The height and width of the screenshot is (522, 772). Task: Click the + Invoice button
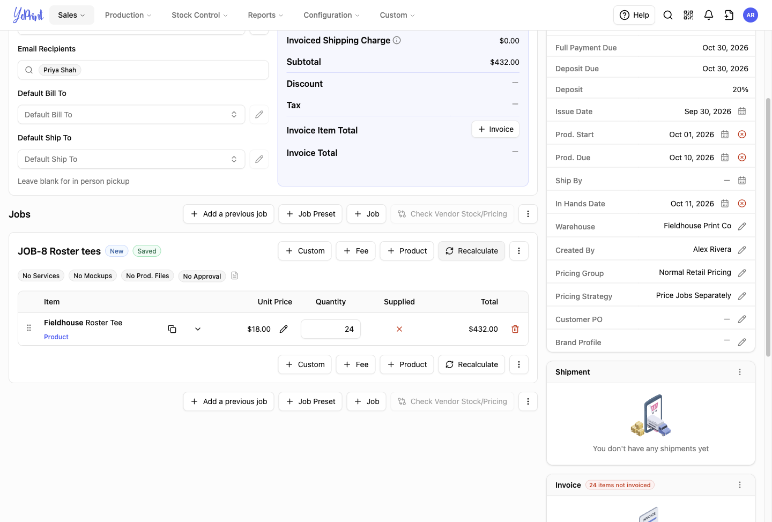click(495, 129)
